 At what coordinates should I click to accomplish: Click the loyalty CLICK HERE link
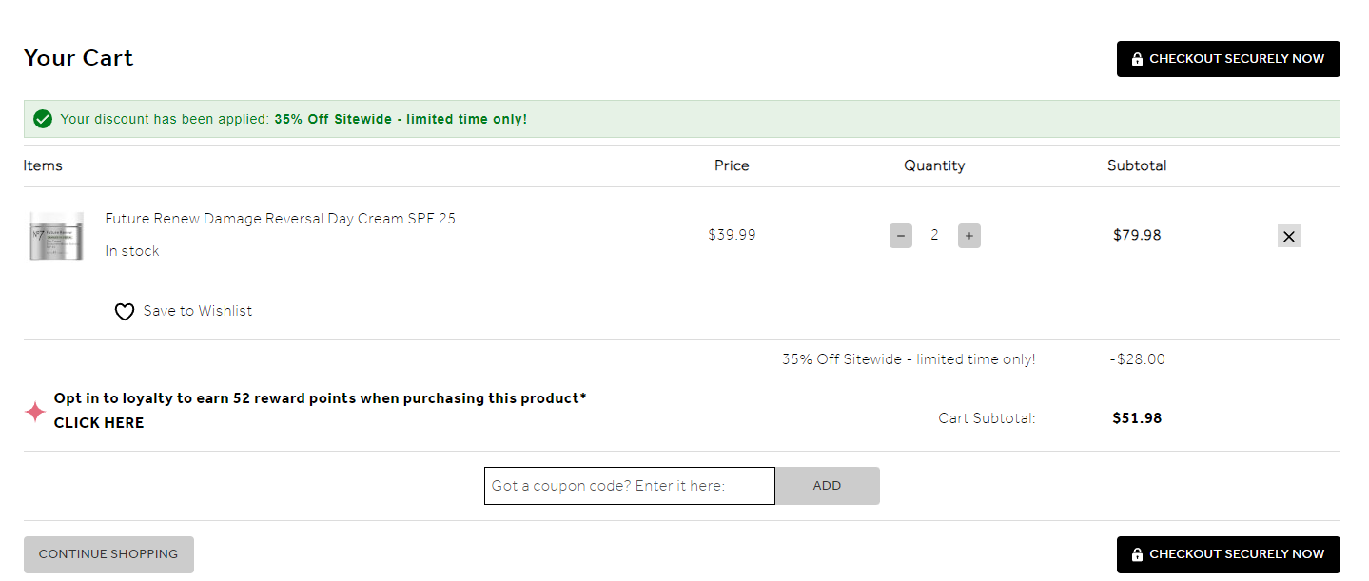(99, 423)
